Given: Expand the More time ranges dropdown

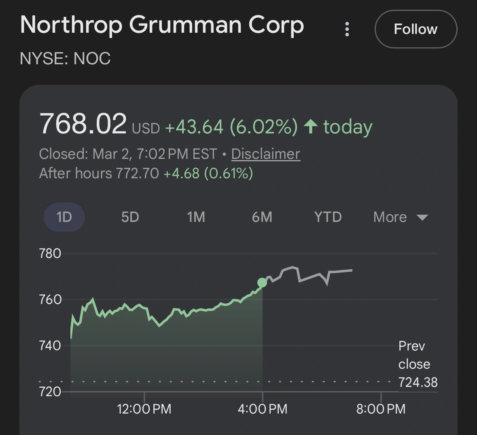Looking at the screenshot, I should tap(390, 217).
